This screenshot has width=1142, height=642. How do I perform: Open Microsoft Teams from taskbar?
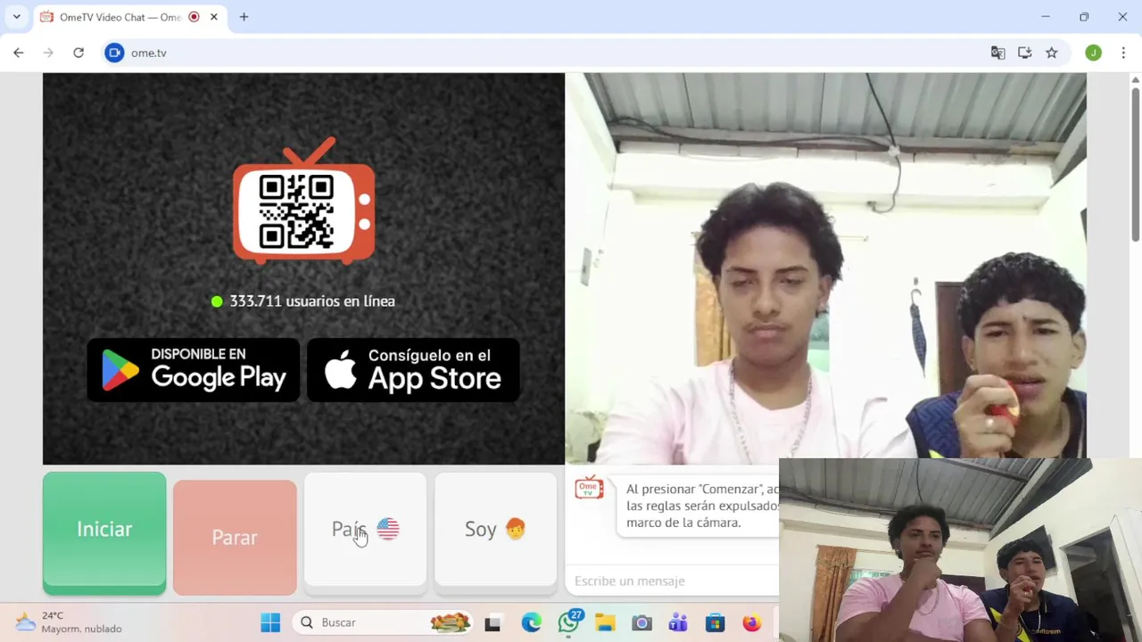(678, 623)
